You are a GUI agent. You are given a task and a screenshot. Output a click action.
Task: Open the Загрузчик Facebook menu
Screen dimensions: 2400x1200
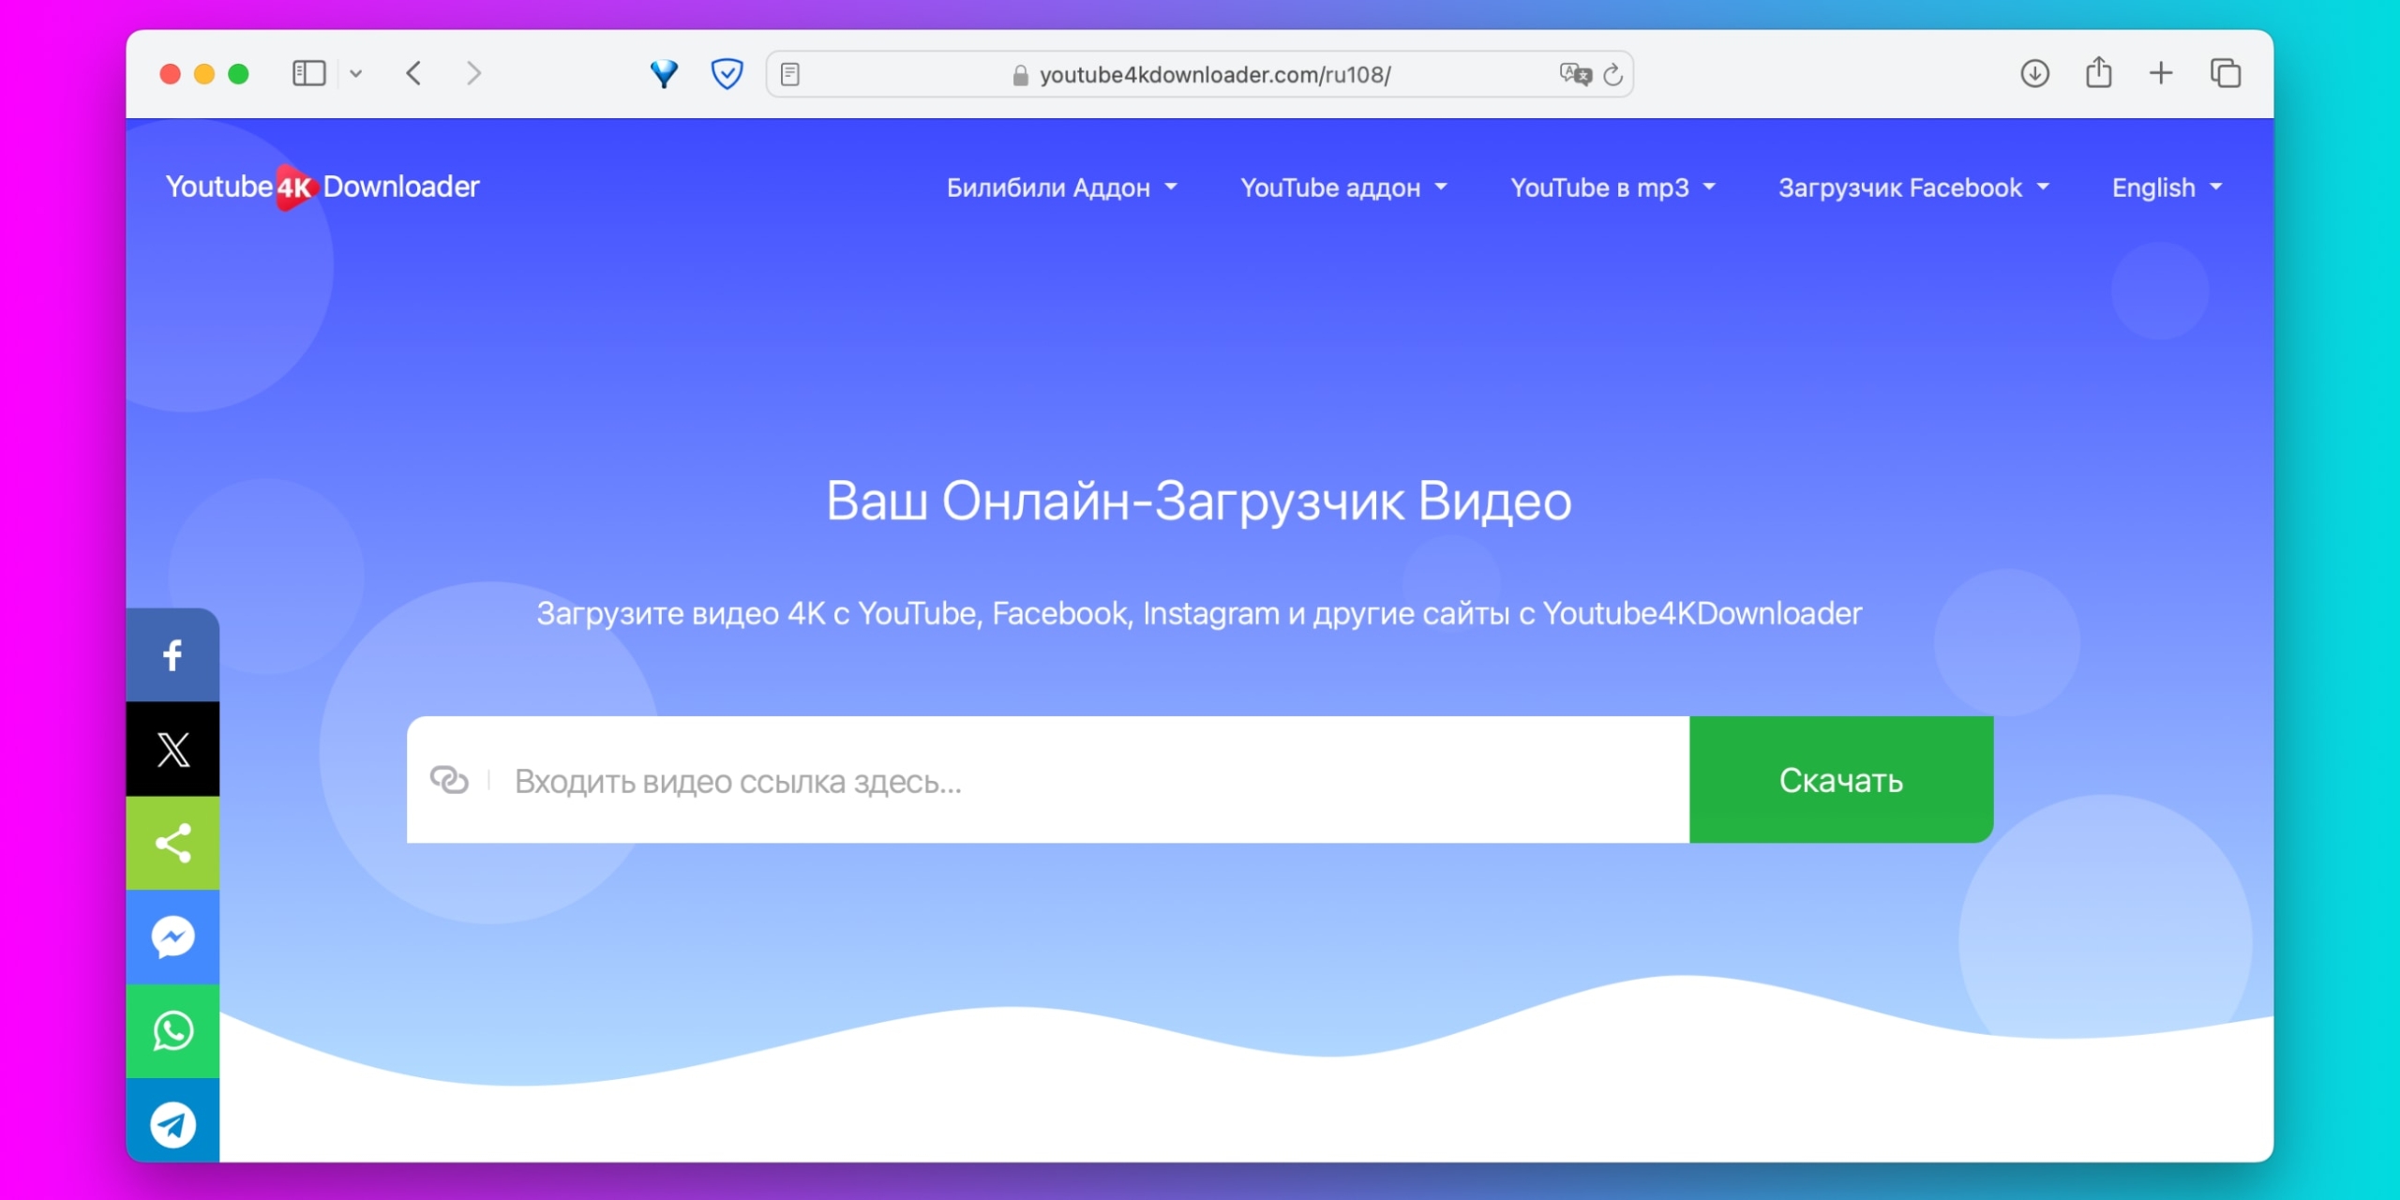1912,187
